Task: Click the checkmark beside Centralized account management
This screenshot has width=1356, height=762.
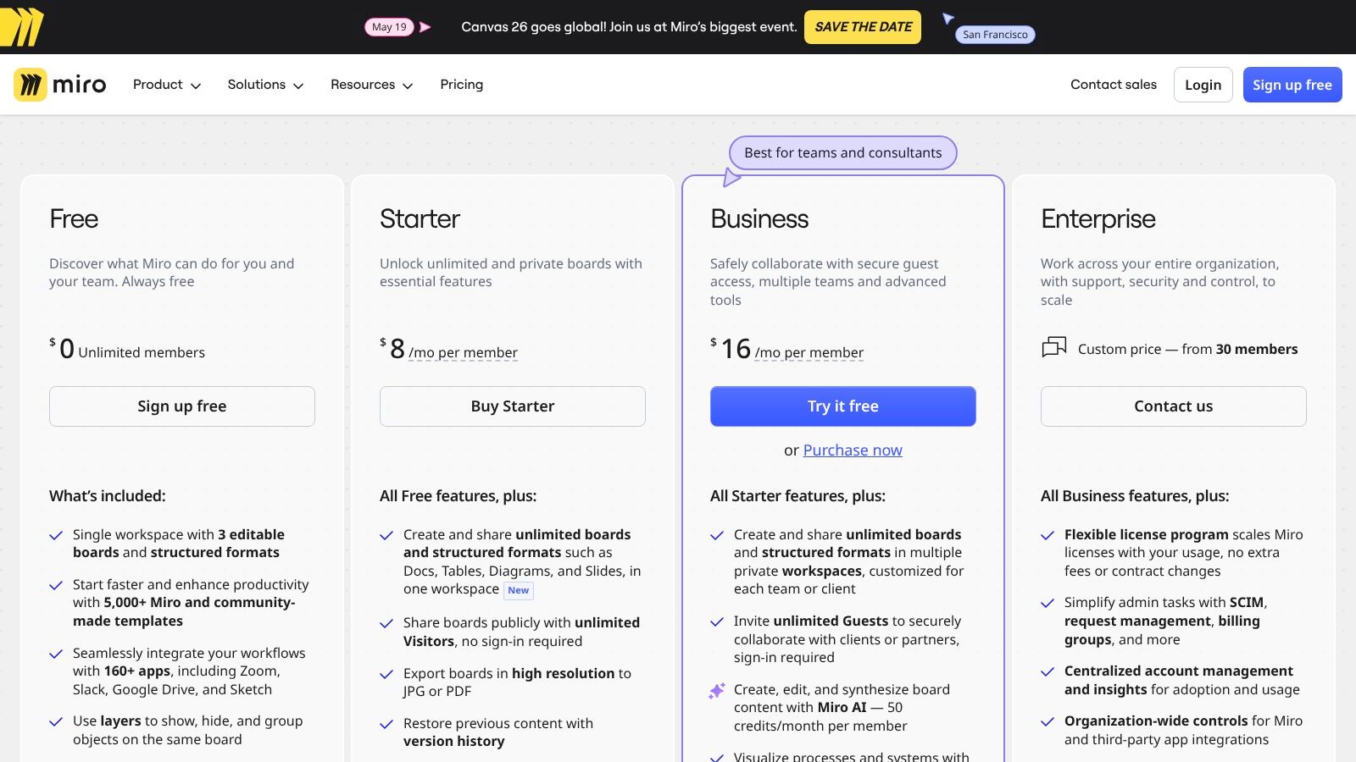Action: pyautogui.click(x=1047, y=671)
